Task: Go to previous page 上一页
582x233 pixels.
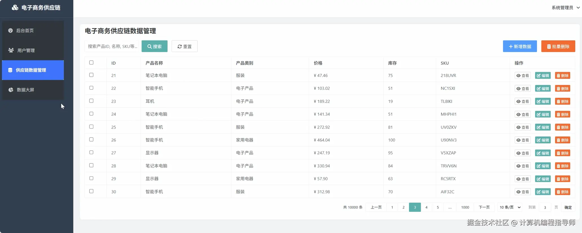Action: point(376,207)
